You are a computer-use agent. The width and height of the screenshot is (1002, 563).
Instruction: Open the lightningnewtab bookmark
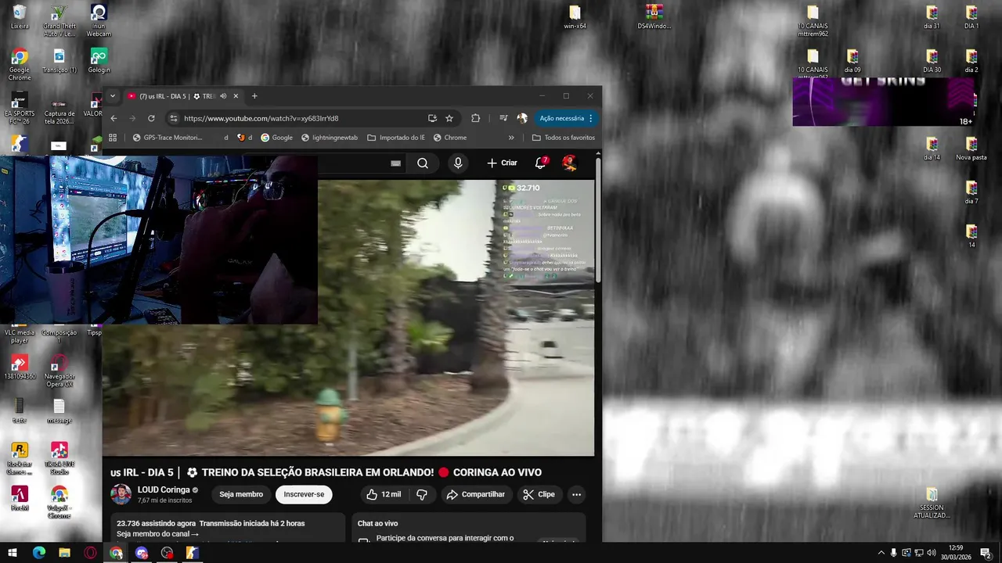[x=329, y=138]
